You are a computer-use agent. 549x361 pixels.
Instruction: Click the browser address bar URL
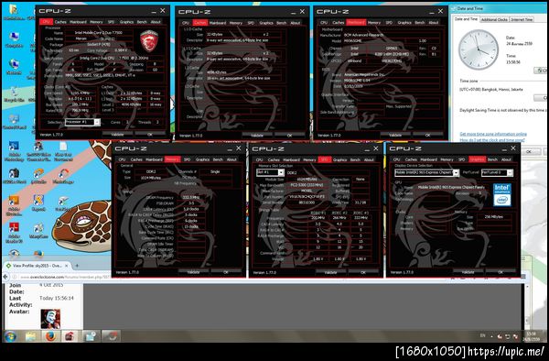(x=65, y=278)
